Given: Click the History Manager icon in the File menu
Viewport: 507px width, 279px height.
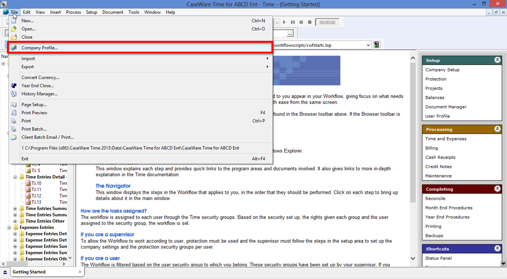Looking at the screenshot, I should point(14,94).
